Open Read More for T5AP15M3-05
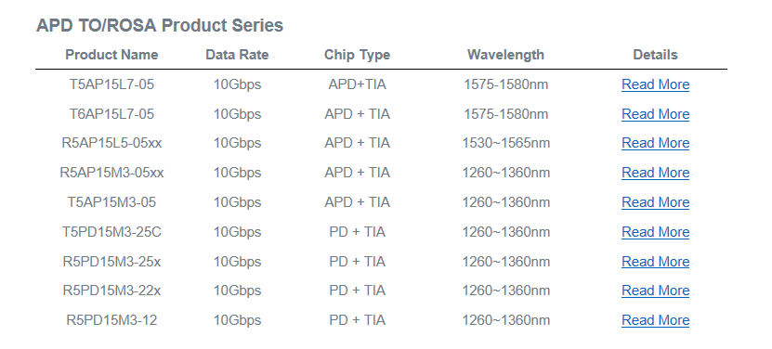This screenshot has width=772, height=349. [x=655, y=202]
